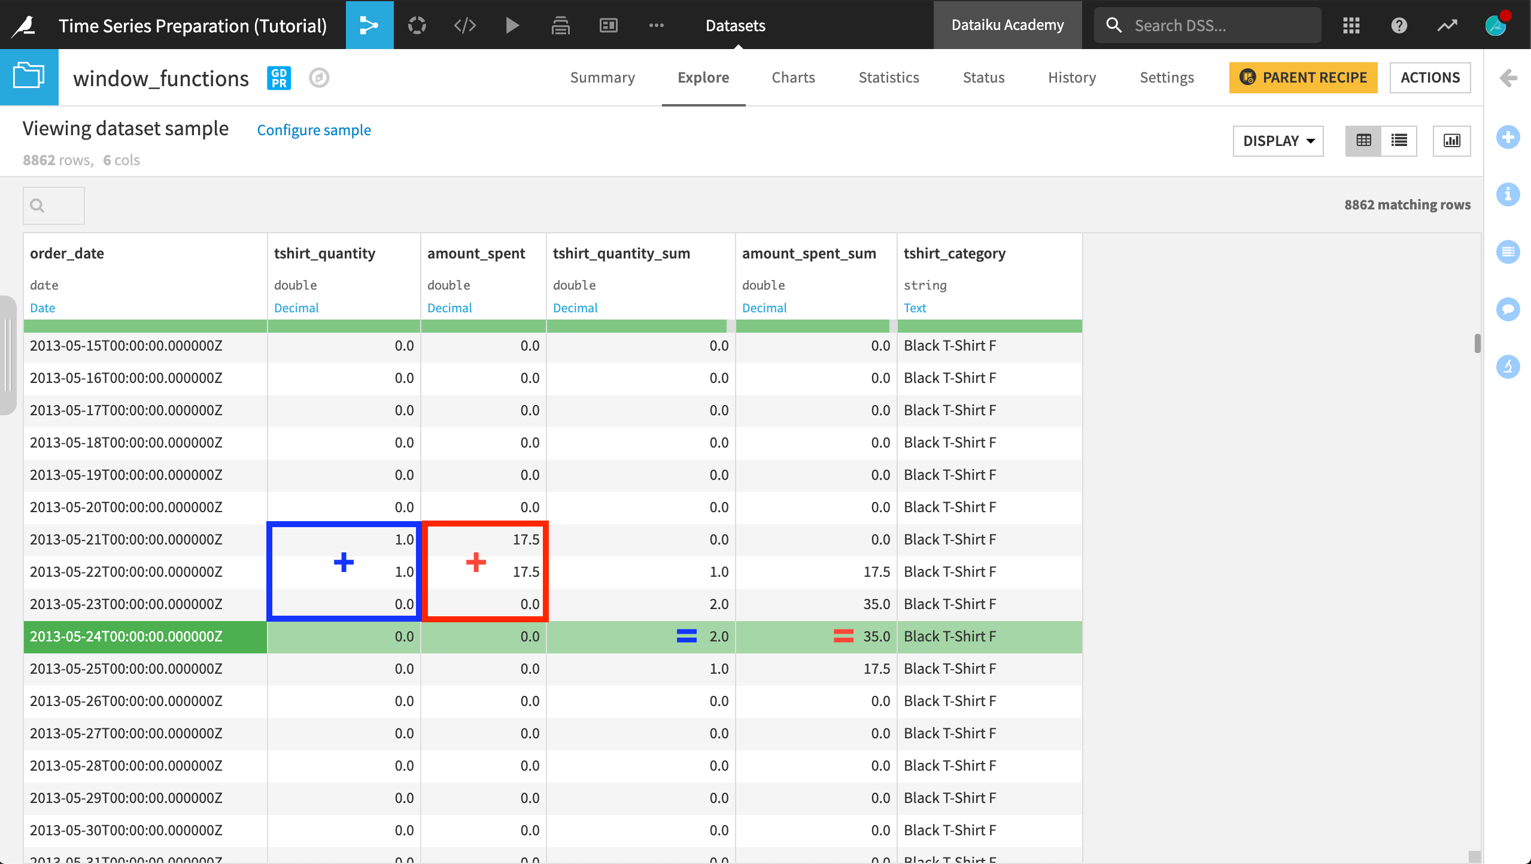Switch to table view icon
This screenshot has height=864, width=1531.
[x=1363, y=141]
